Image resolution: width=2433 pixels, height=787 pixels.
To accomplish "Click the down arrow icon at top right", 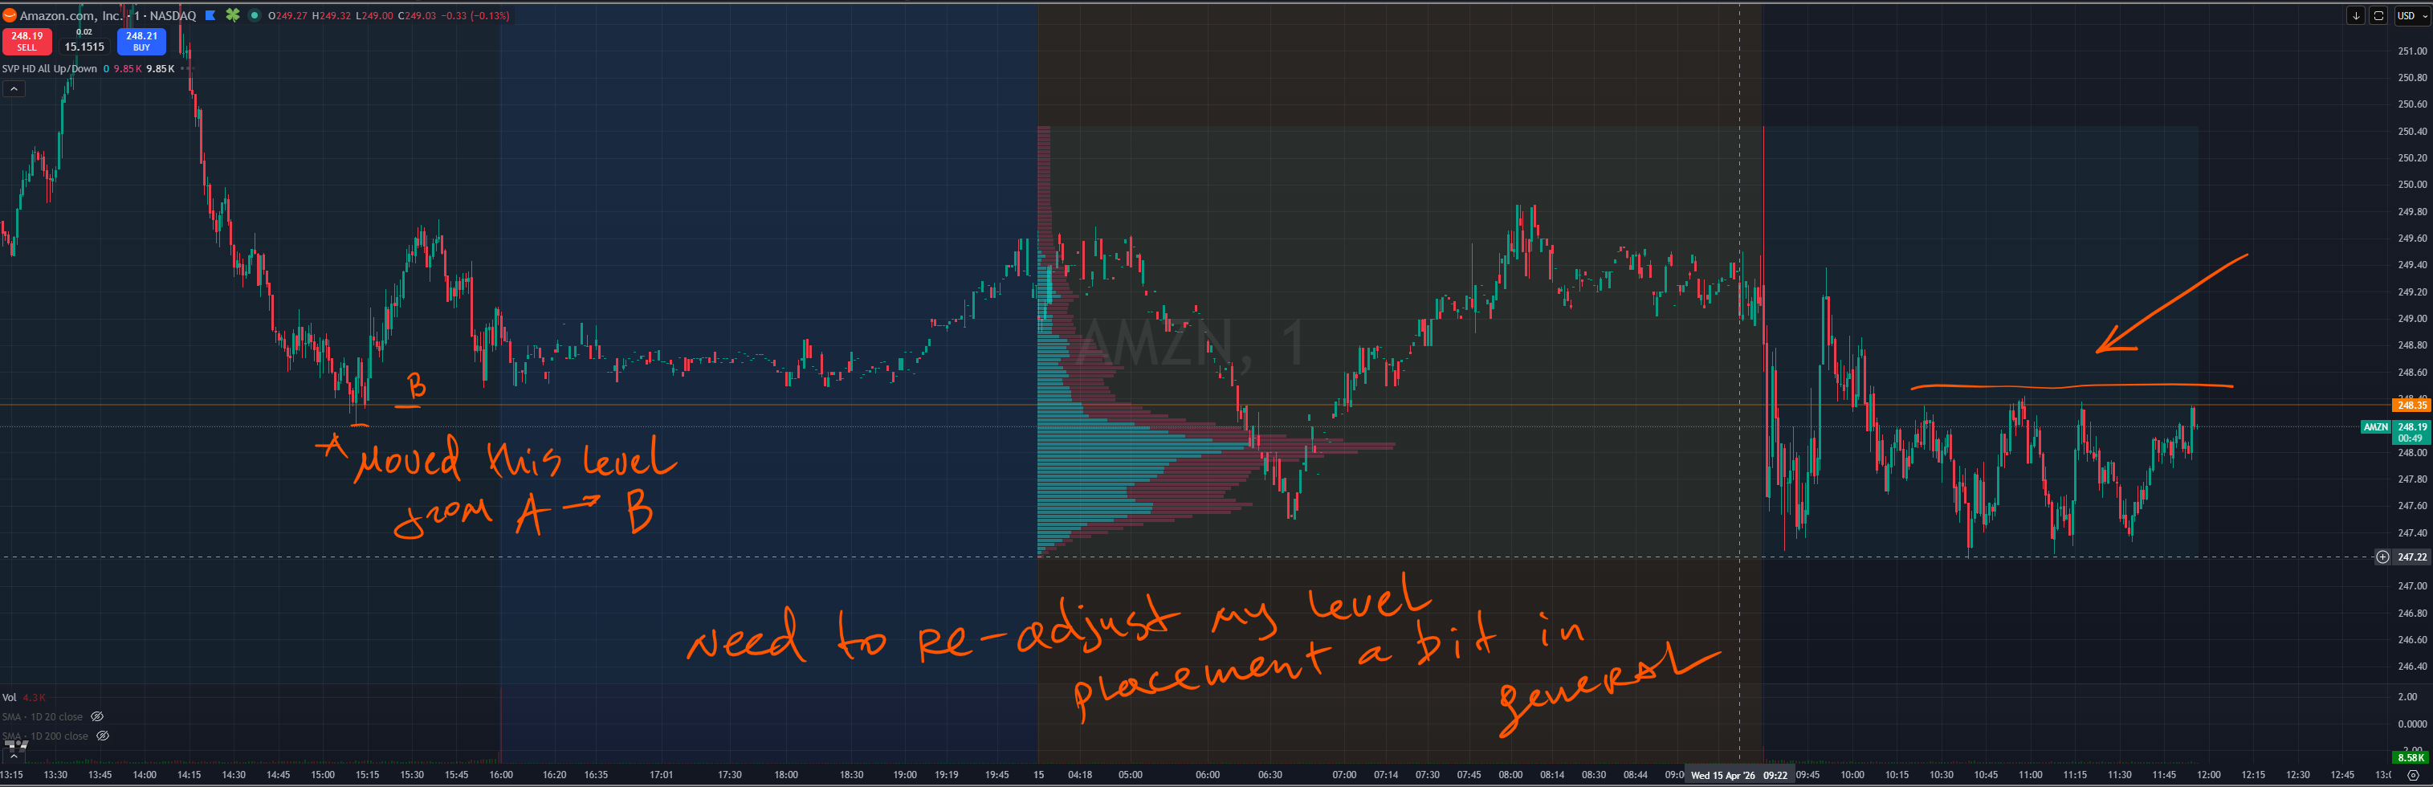I will [x=2356, y=16].
